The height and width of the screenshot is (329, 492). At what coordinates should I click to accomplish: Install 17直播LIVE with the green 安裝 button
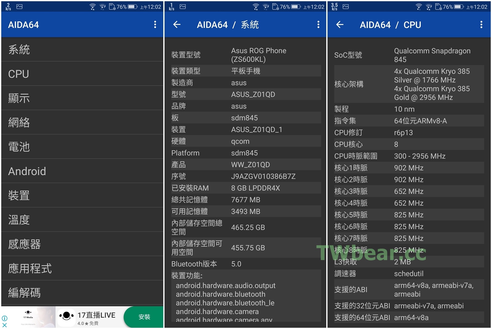point(144,317)
